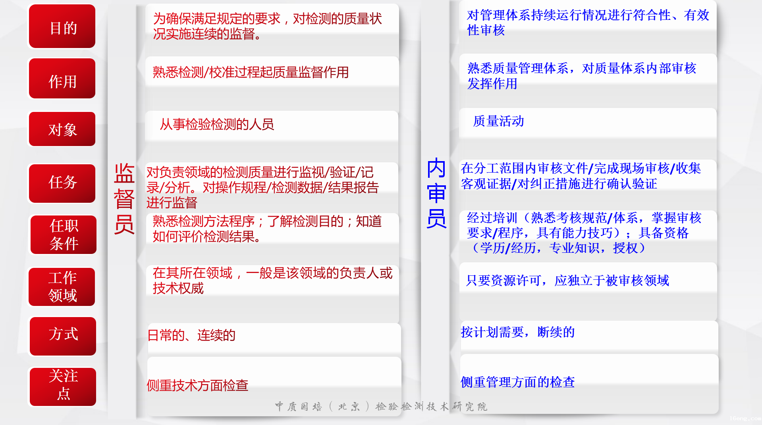This screenshot has width=762, height=425.
Task: Select the 监督员 column header
Action: 123,198
